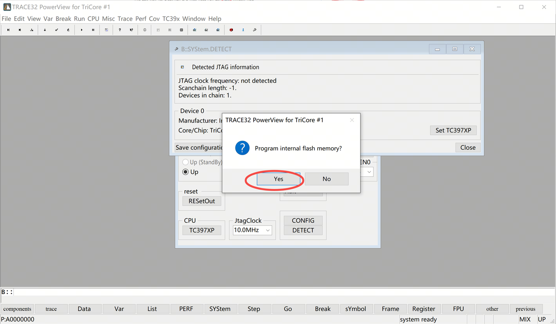The height and width of the screenshot is (324, 556).
Task: Click the red cube toolbar icon
Action: coord(231,30)
